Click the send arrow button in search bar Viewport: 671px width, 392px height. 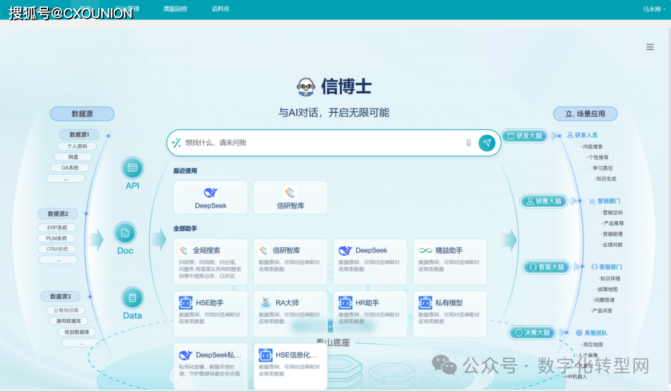[486, 143]
